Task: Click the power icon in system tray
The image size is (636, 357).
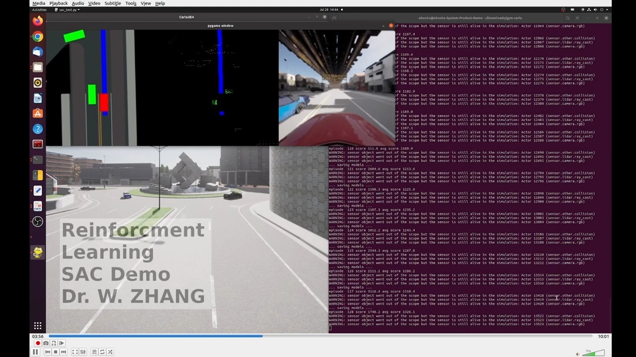Action: (602, 9)
